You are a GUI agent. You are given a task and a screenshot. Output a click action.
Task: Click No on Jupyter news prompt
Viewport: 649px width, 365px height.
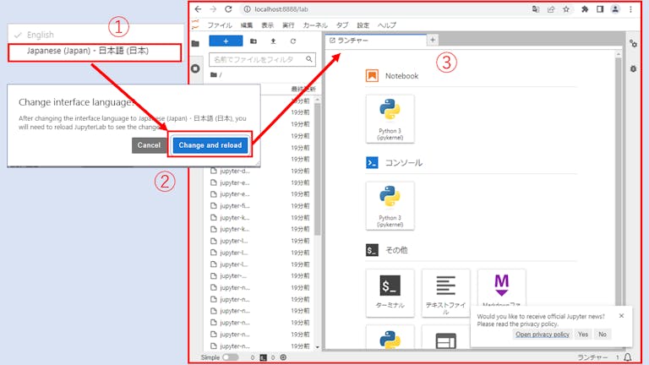point(603,335)
